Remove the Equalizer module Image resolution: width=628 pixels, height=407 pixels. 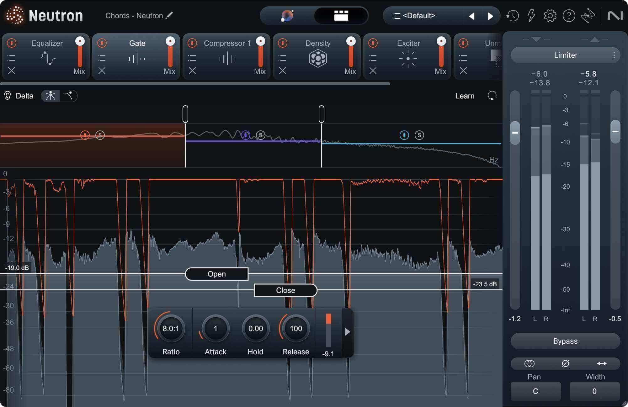(12, 71)
